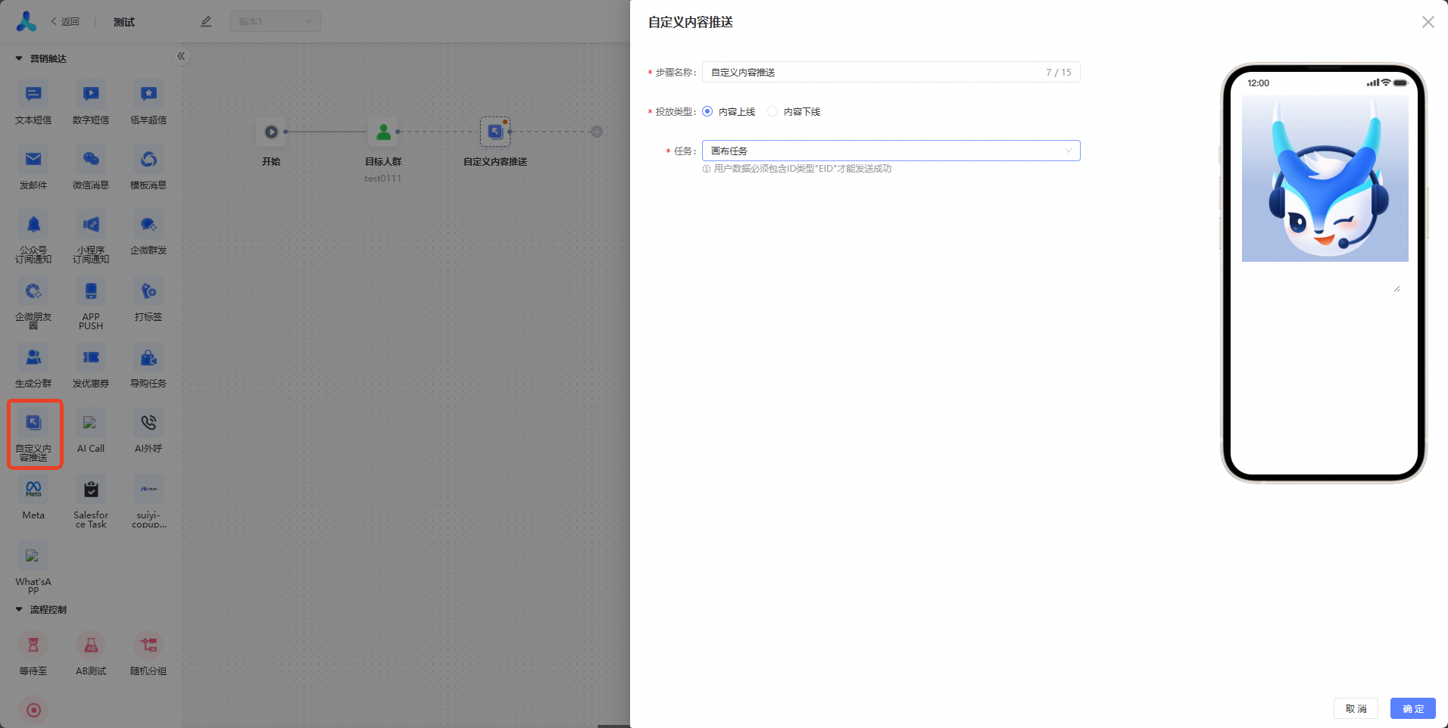Screen dimensions: 1448x728
Task: Click the 返回 back link
Action: click(65, 22)
